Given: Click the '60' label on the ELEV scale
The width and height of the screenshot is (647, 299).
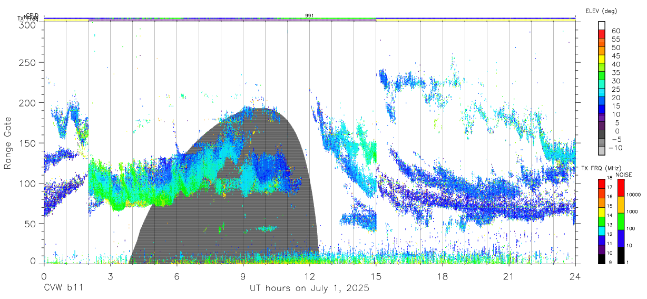Looking at the screenshot, I should [616, 31].
